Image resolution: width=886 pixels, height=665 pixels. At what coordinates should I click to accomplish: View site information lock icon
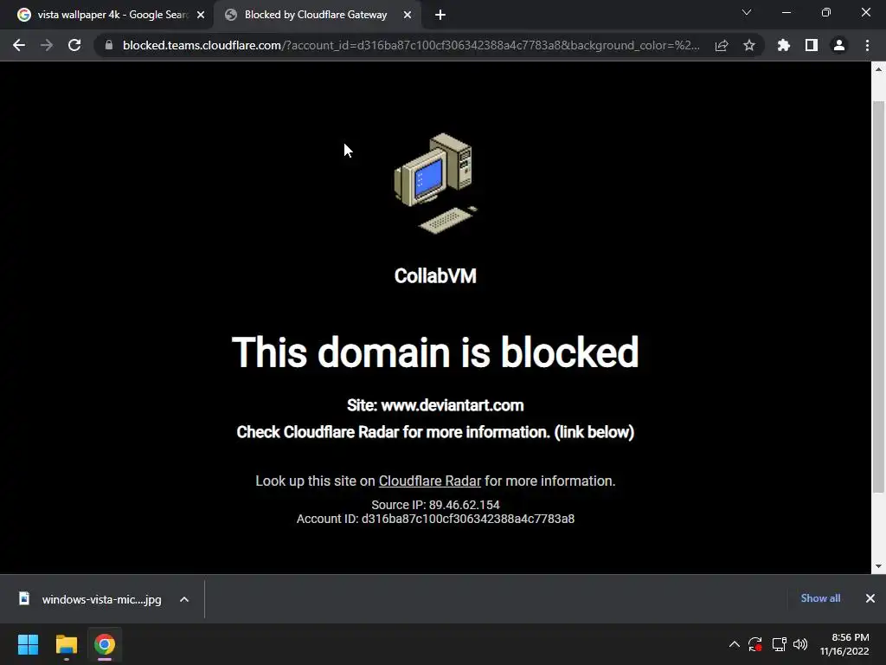coord(109,45)
